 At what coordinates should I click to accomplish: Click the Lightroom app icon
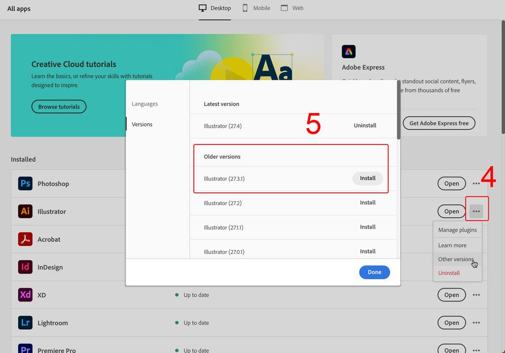pyautogui.click(x=25, y=323)
